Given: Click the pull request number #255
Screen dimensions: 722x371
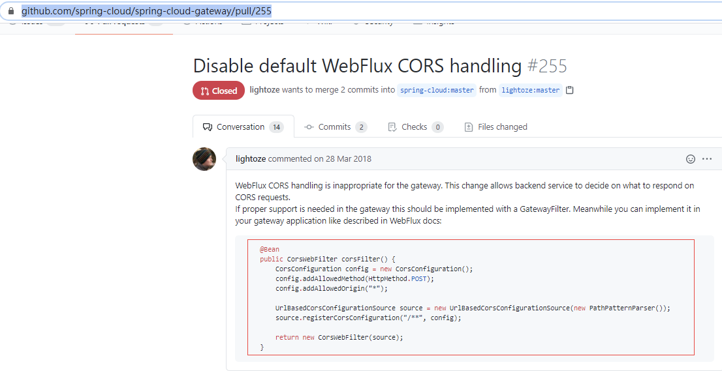Looking at the screenshot, I should click(x=547, y=67).
